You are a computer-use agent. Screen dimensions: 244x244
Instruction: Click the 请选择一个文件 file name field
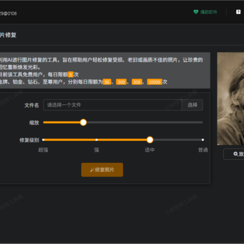tap(112, 105)
